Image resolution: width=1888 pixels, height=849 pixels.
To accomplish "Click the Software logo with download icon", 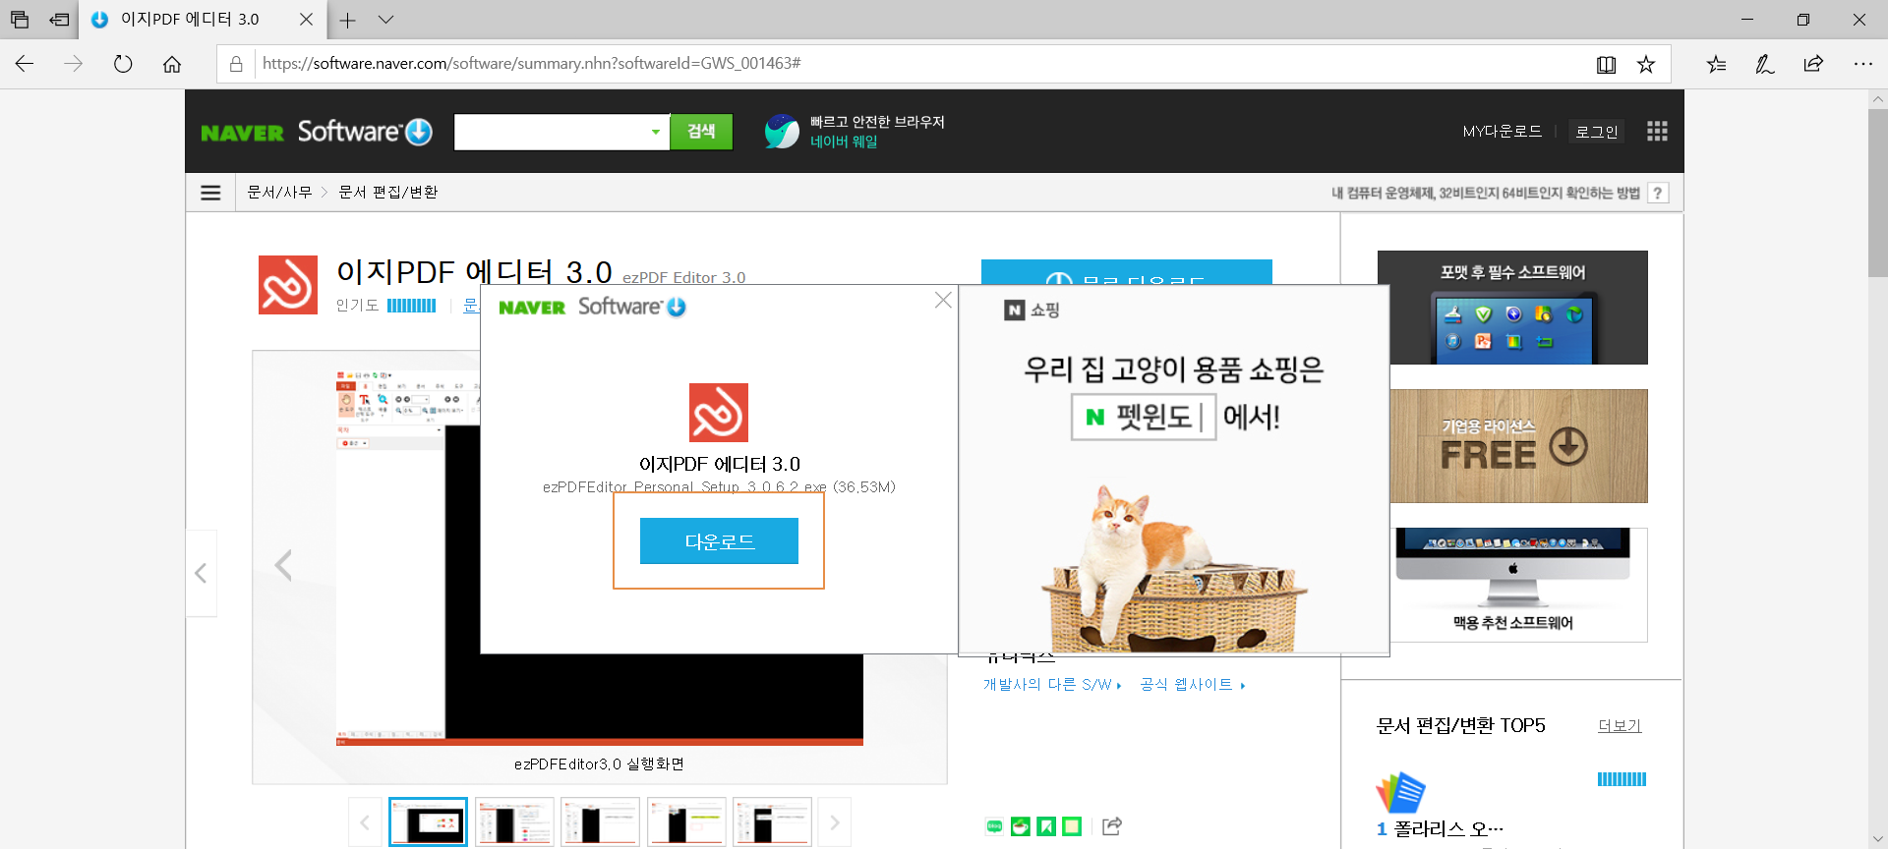I will point(365,132).
